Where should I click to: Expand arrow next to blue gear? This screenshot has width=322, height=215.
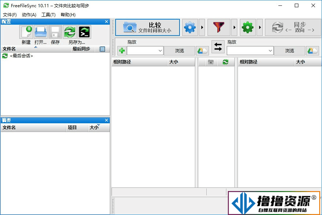(202, 28)
